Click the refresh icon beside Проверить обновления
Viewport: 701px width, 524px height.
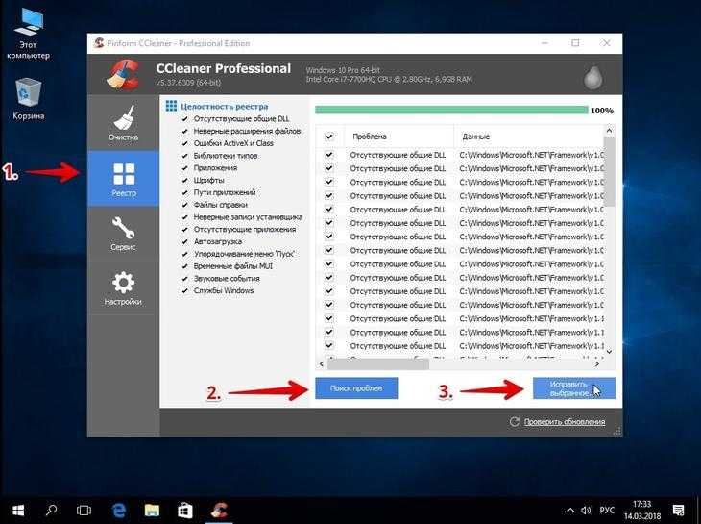(514, 421)
